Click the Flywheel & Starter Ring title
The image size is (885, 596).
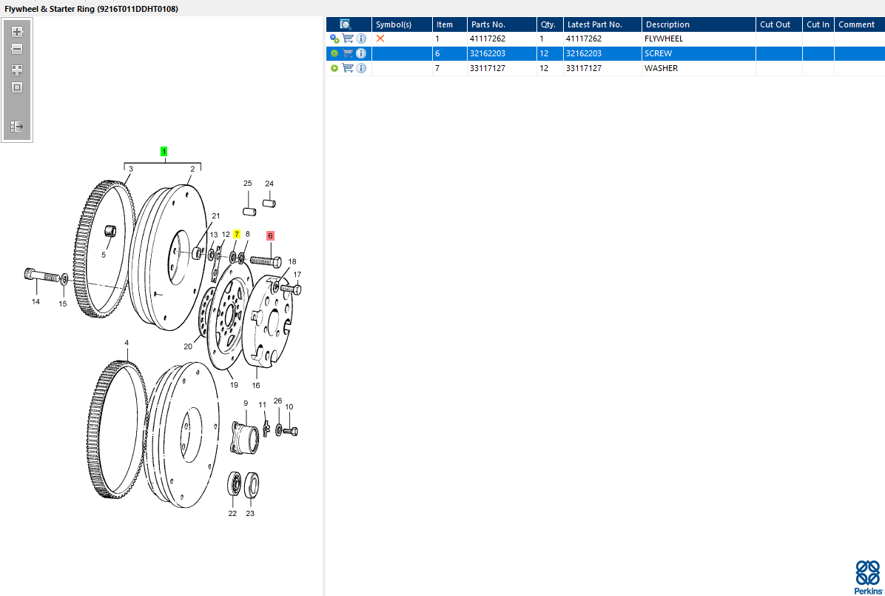click(92, 9)
